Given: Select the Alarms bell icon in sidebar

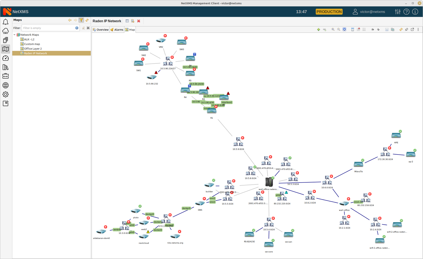Looking at the screenshot, I should click(x=6, y=22).
